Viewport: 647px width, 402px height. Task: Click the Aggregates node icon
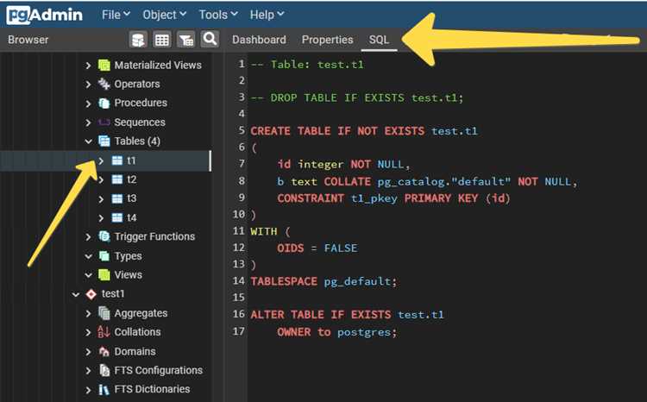tap(104, 313)
